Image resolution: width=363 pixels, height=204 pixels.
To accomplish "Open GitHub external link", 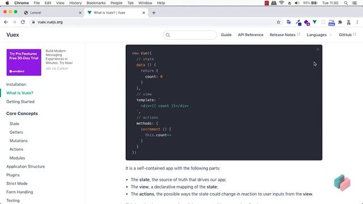I will [x=347, y=35].
